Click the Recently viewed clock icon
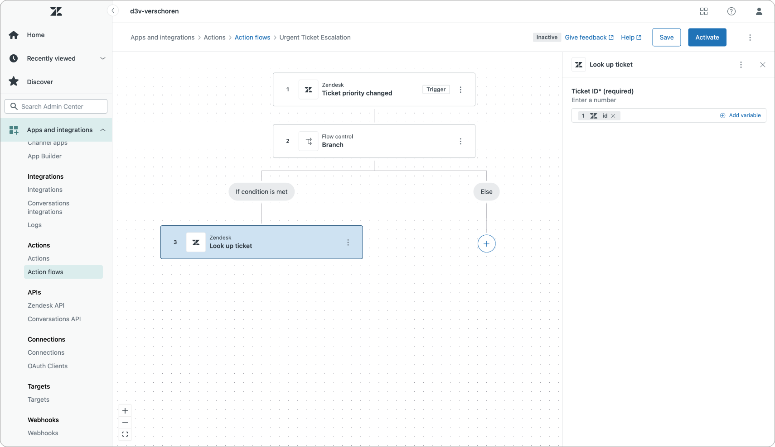This screenshot has width=775, height=447. [x=14, y=58]
